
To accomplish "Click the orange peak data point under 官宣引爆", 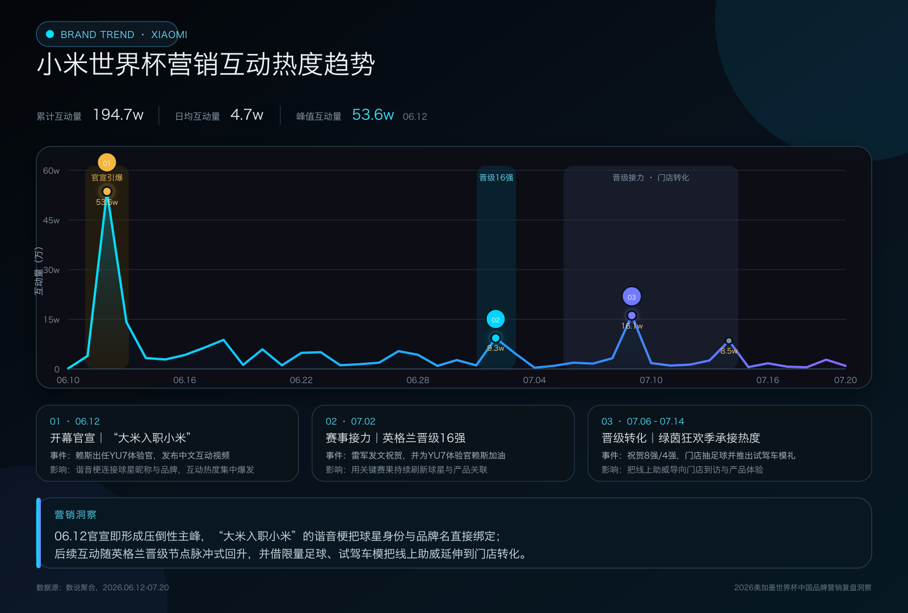I will [x=107, y=191].
